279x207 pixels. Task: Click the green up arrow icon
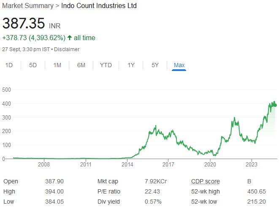point(70,38)
